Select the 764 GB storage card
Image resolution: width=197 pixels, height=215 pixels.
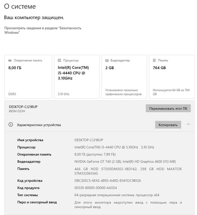click(x=171, y=77)
